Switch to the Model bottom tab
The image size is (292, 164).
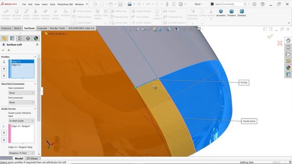(19, 159)
